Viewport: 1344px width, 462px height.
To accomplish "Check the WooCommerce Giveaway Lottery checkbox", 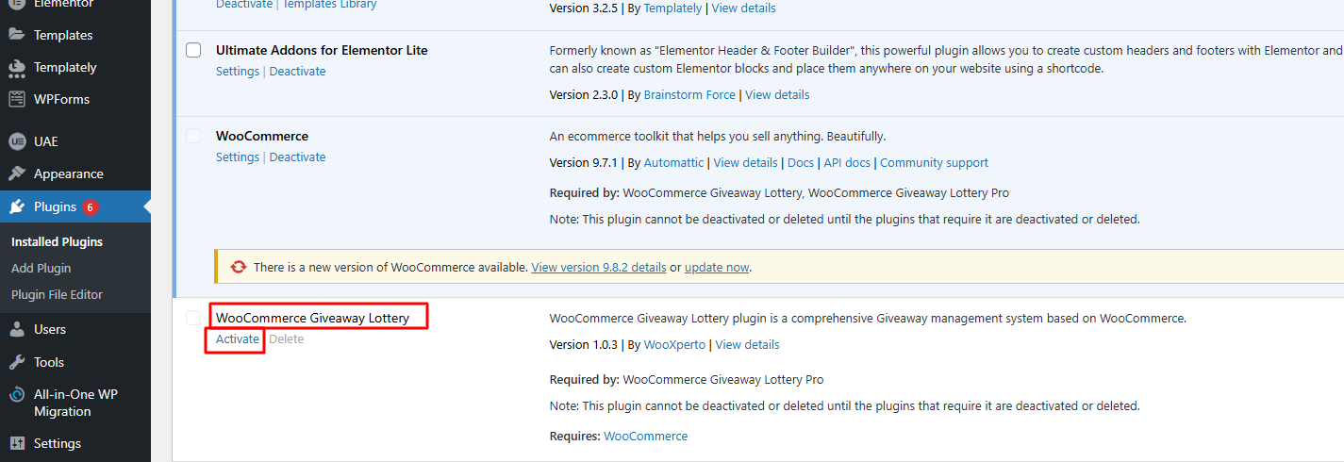I will (x=193, y=318).
